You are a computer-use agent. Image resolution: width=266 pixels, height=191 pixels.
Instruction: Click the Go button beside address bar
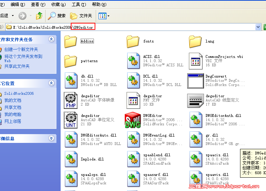click(265, 27)
